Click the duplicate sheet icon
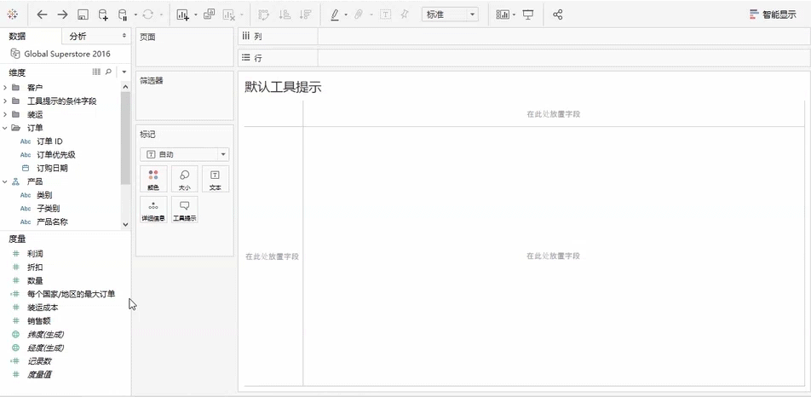This screenshot has height=397, width=811. 209,14
